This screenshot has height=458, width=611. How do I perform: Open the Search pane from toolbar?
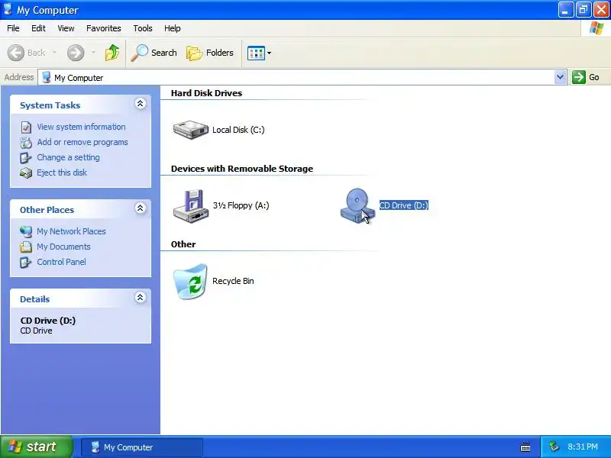(154, 53)
